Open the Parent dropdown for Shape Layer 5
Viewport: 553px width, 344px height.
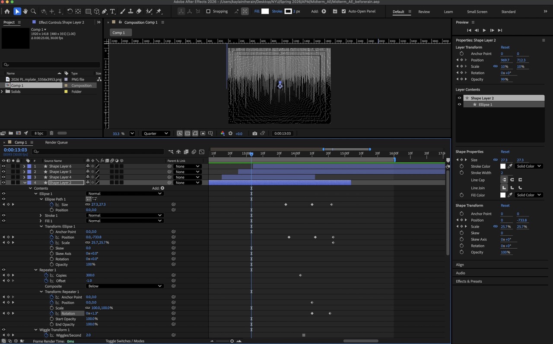point(188,172)
